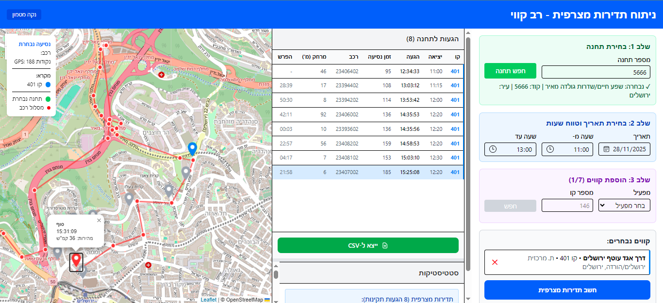
Task: Open calendar picker icon in date field
Action: pyautogui.click(x=606, y=149)
